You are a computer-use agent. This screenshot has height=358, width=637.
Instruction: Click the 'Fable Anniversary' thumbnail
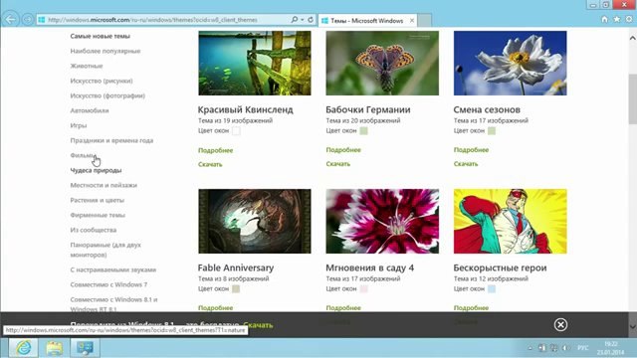(255, 221)
